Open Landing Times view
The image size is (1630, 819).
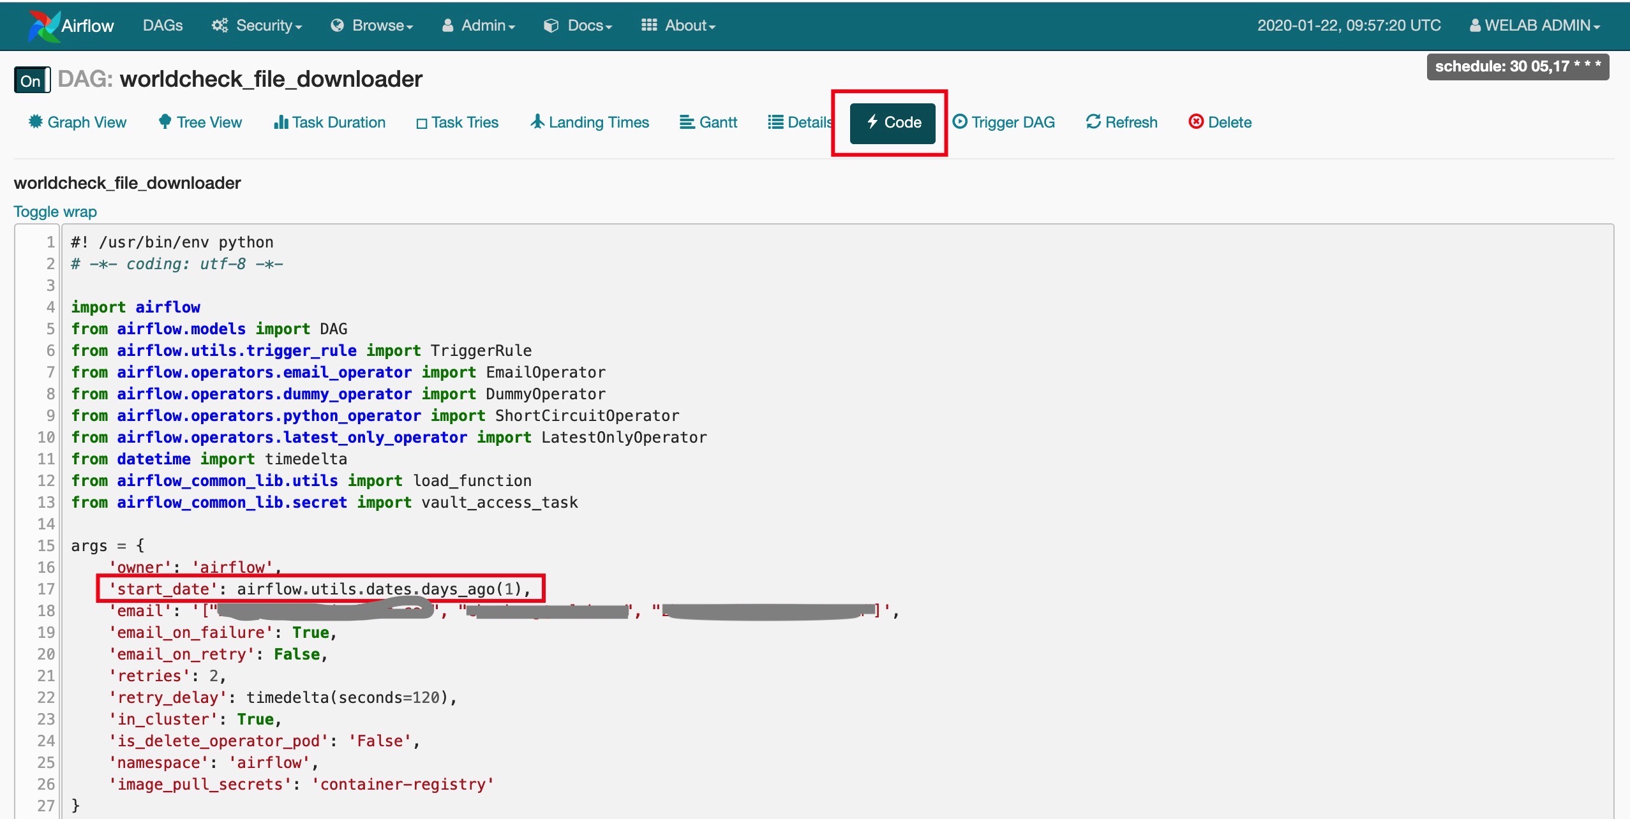[590, 122]
